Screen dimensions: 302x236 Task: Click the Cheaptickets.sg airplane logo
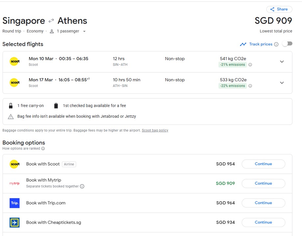point(14,223)
